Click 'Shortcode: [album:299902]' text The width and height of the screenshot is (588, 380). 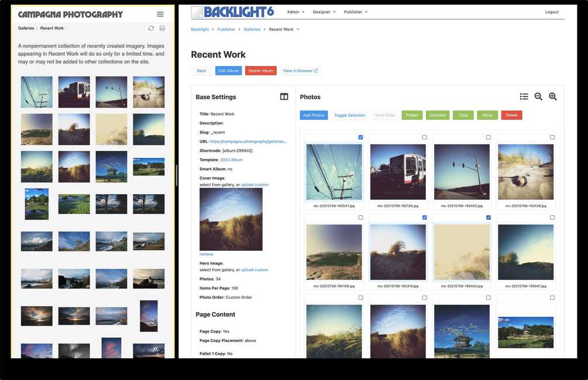(x=226, y=151)
